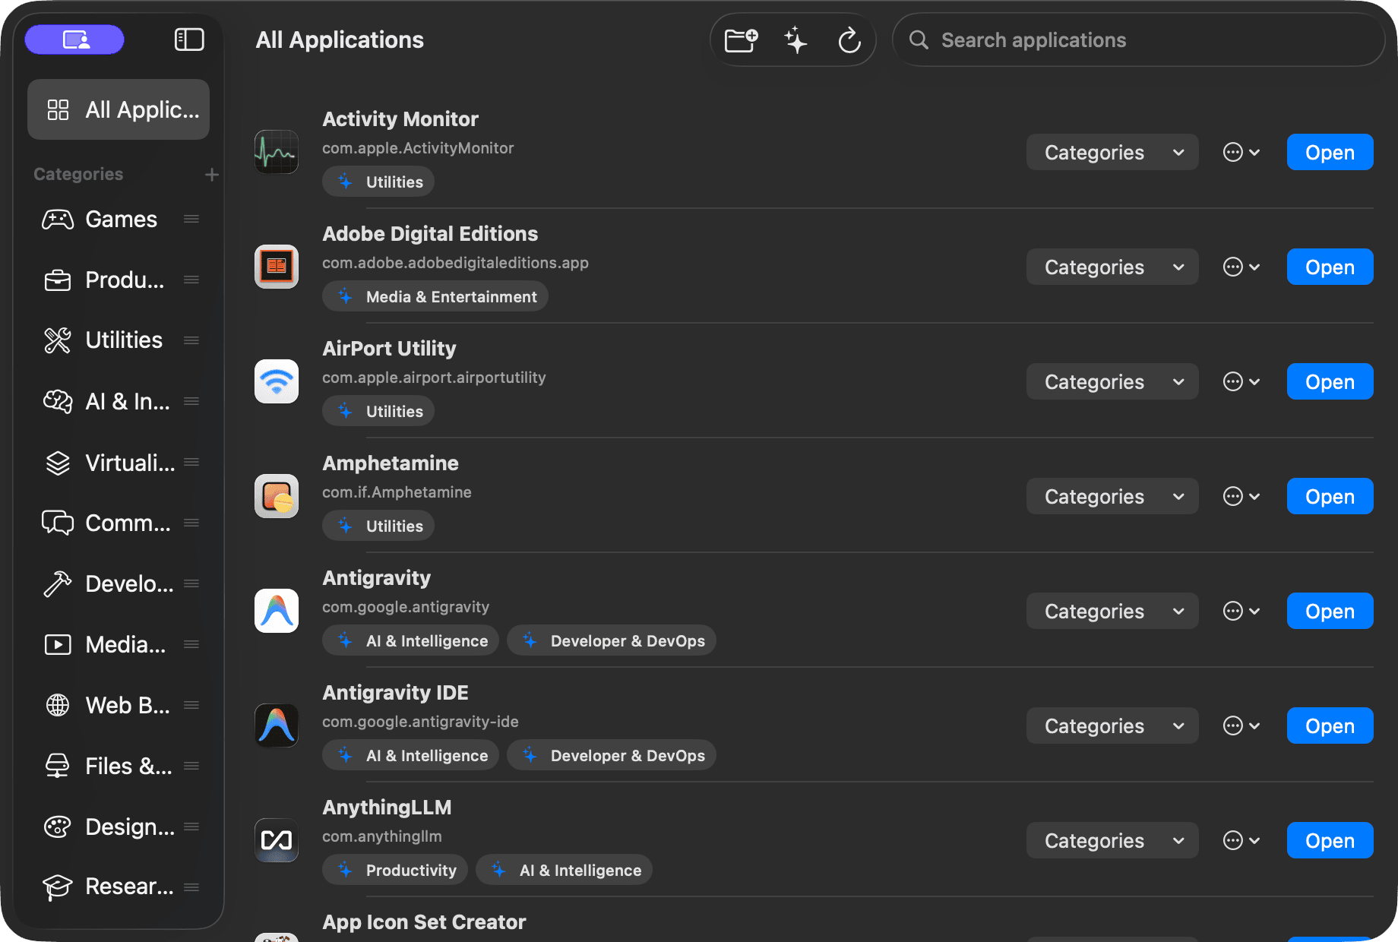Click AI & Intelligence tag under AnythingLLM
The width and height of the screenshot is (1398, 942).
tap(564, 870)
